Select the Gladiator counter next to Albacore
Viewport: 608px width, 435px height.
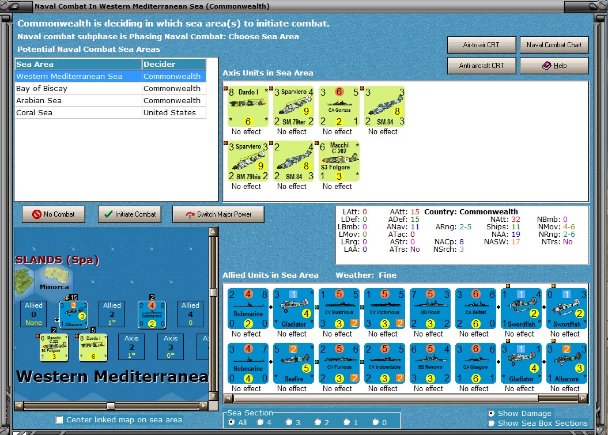[x=521, y=363]
